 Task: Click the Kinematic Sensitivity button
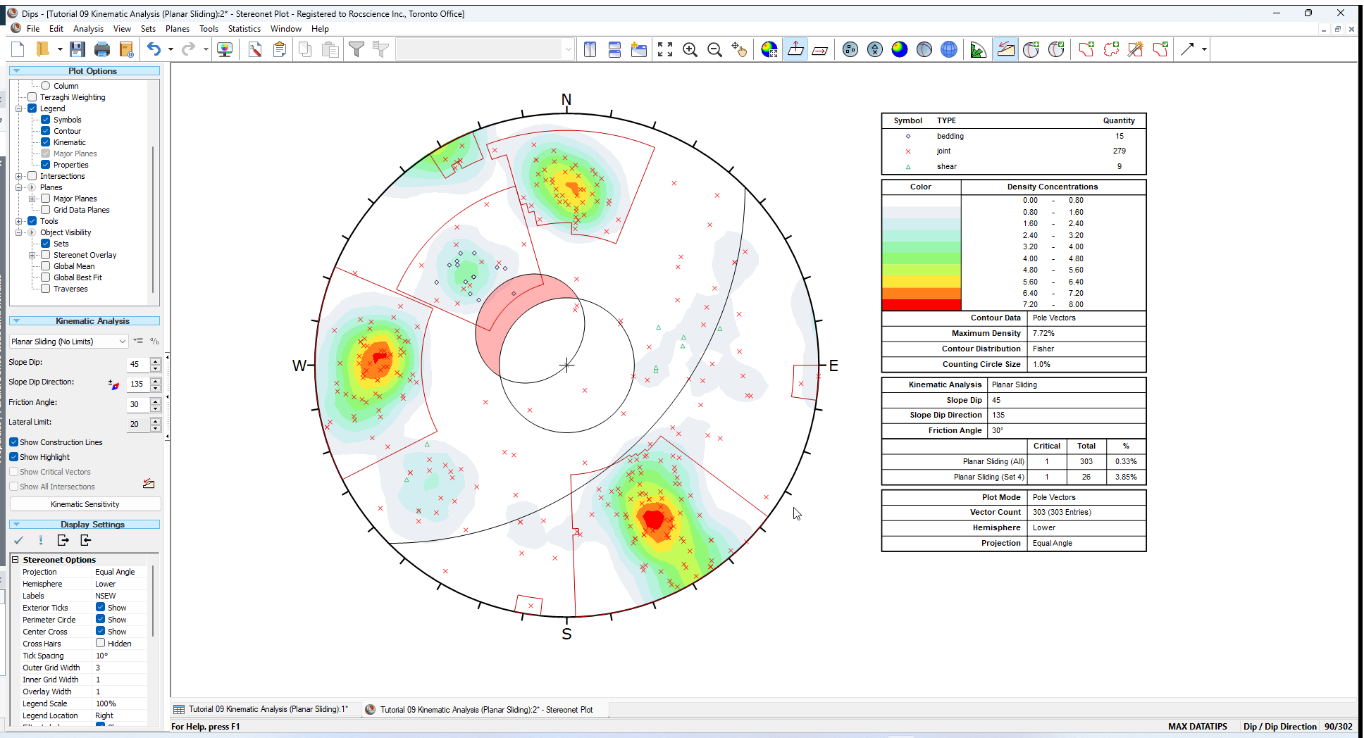pyautogui.click(x=85, y=504)
